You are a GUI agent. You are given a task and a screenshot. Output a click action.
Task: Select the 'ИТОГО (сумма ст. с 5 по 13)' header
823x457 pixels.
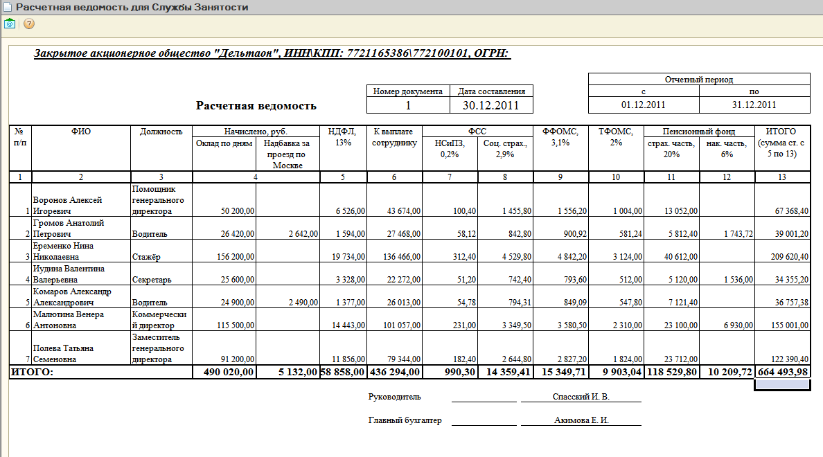(782, 148)
